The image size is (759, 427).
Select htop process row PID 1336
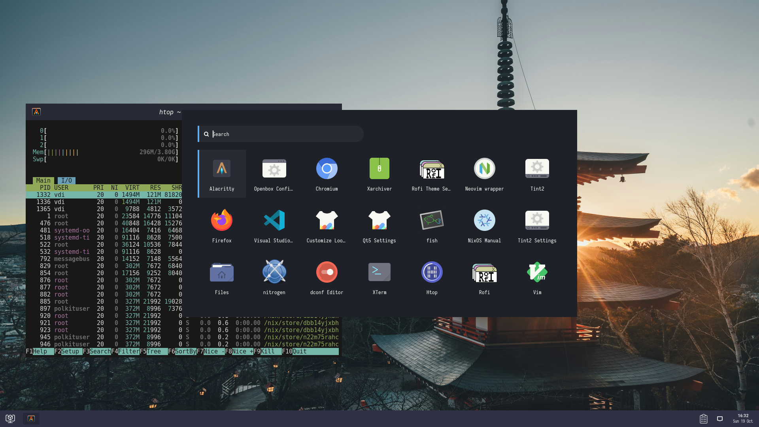(104, 202)
